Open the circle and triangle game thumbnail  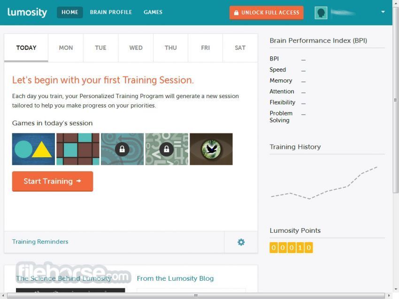(33, 149)
